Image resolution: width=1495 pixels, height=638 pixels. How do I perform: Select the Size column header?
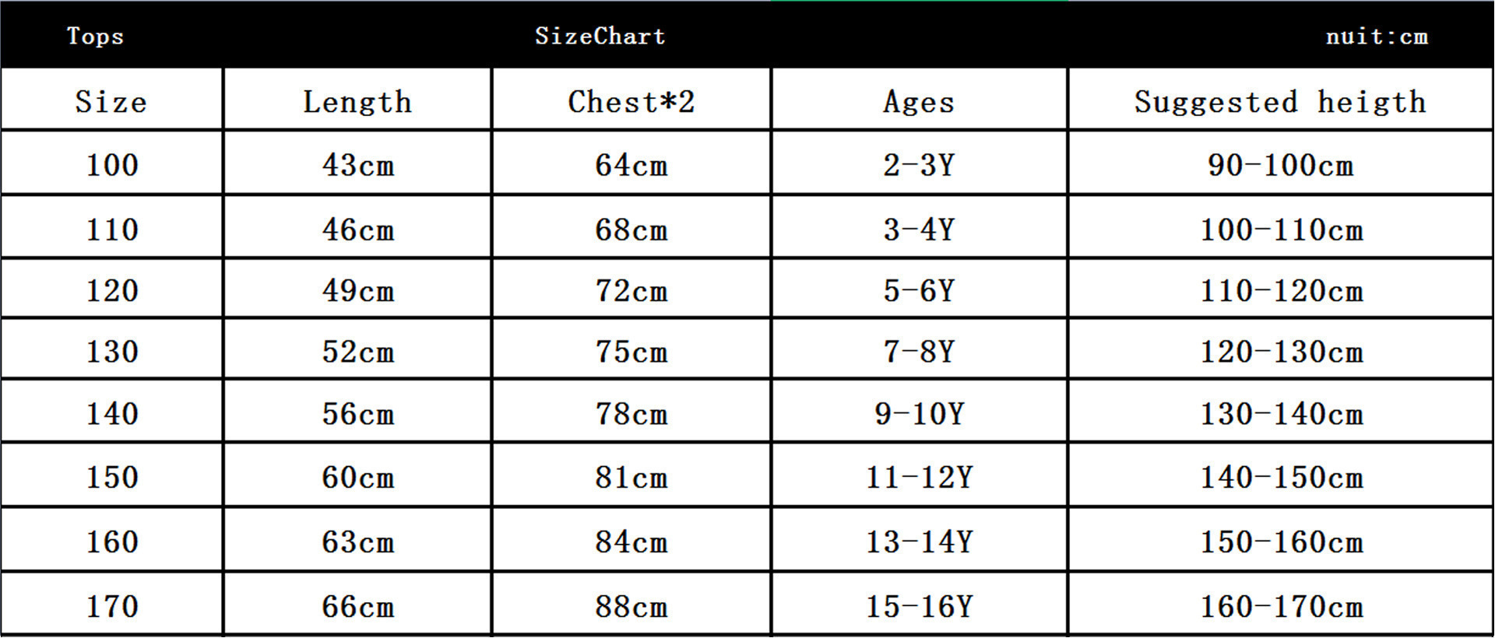111,102
